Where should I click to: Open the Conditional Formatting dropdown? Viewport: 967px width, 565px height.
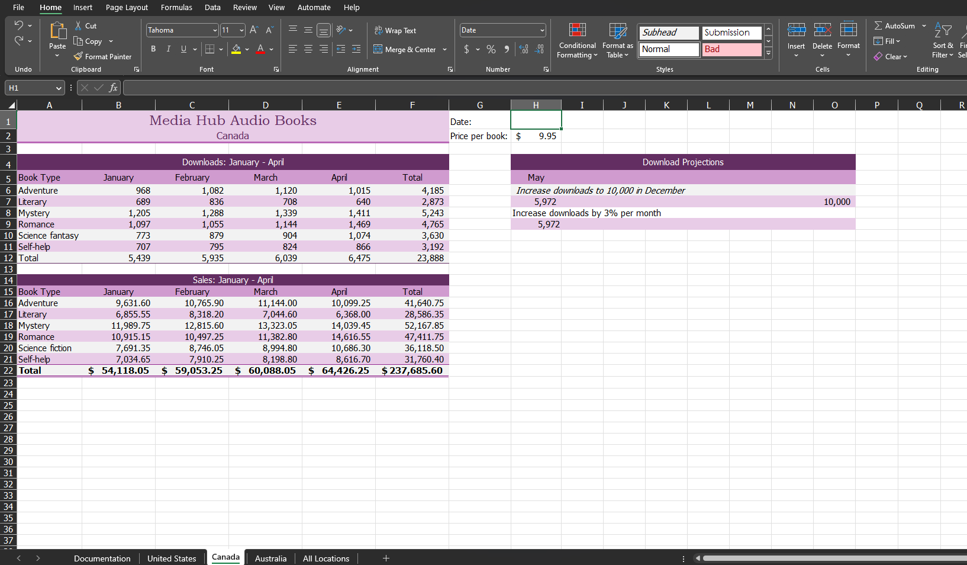click(578, 40)
